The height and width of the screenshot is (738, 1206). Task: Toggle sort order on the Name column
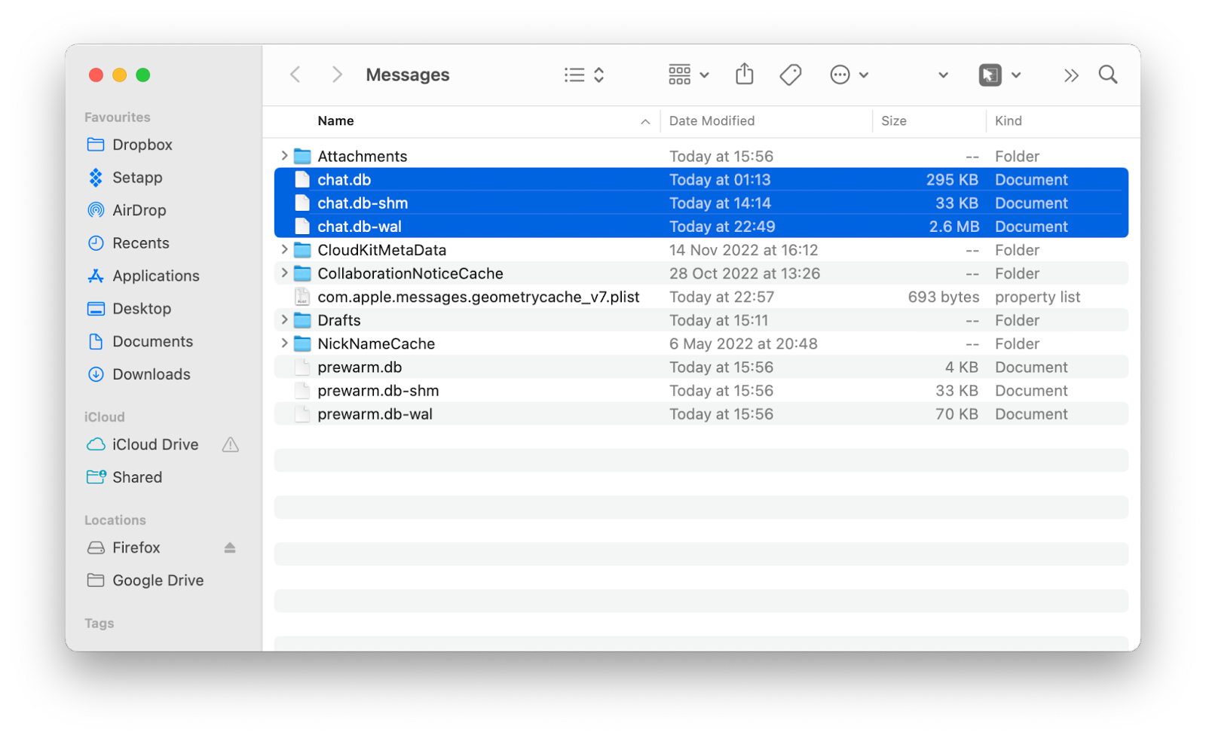point(645,121)
